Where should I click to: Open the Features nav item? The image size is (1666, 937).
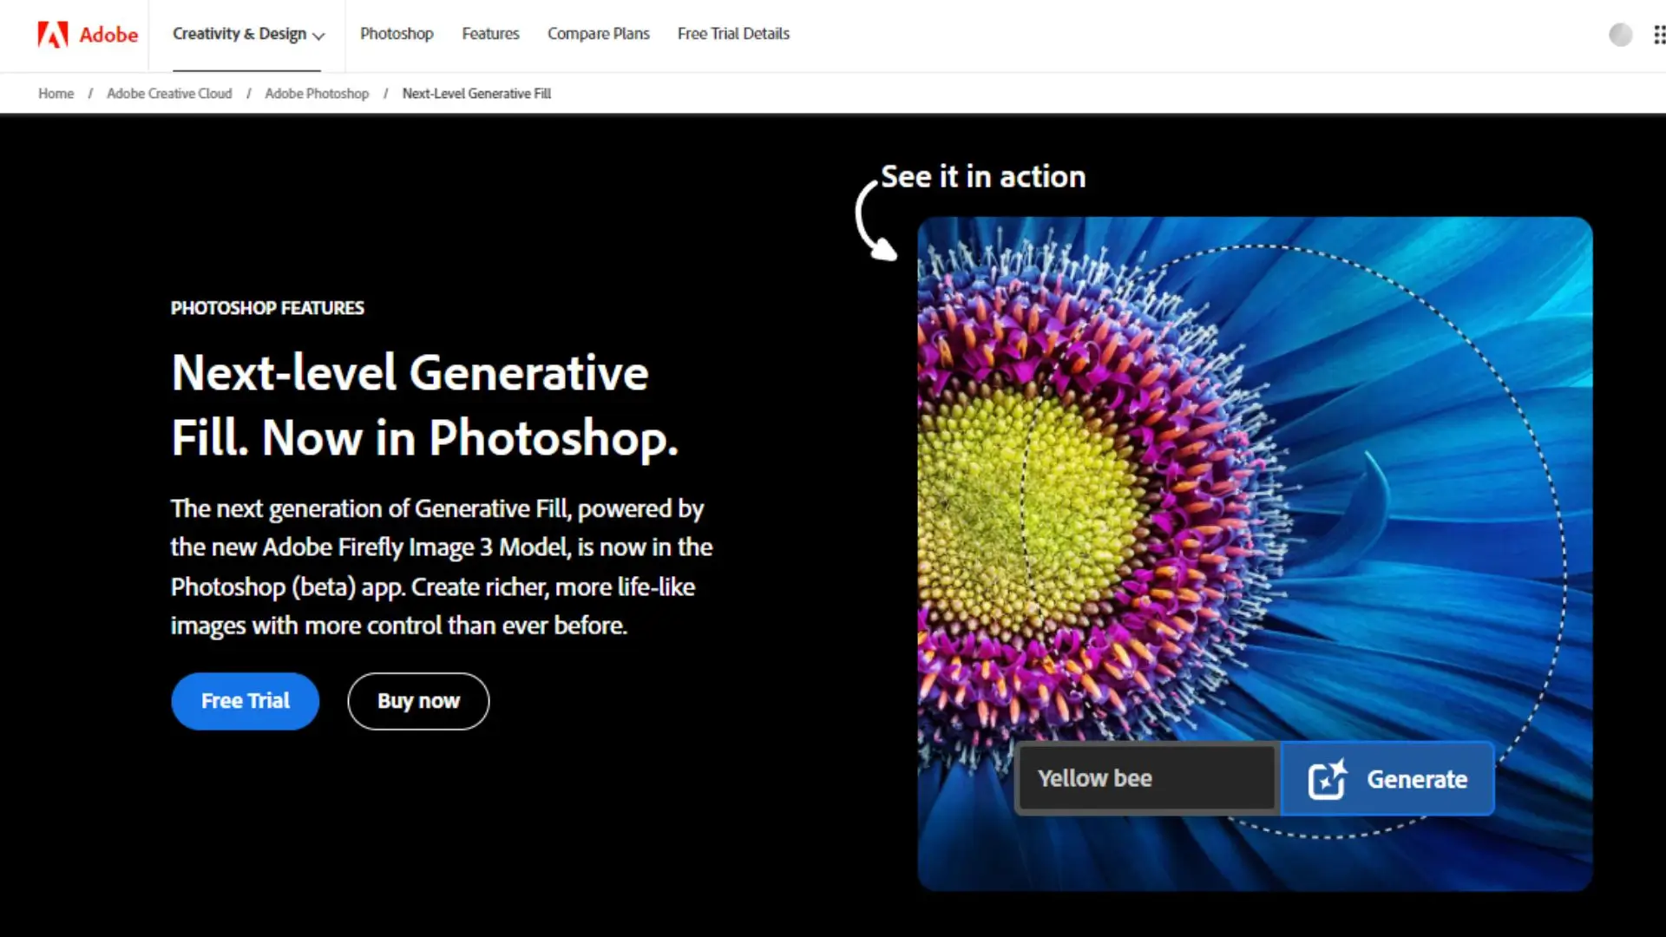click(x=490, y=34)
